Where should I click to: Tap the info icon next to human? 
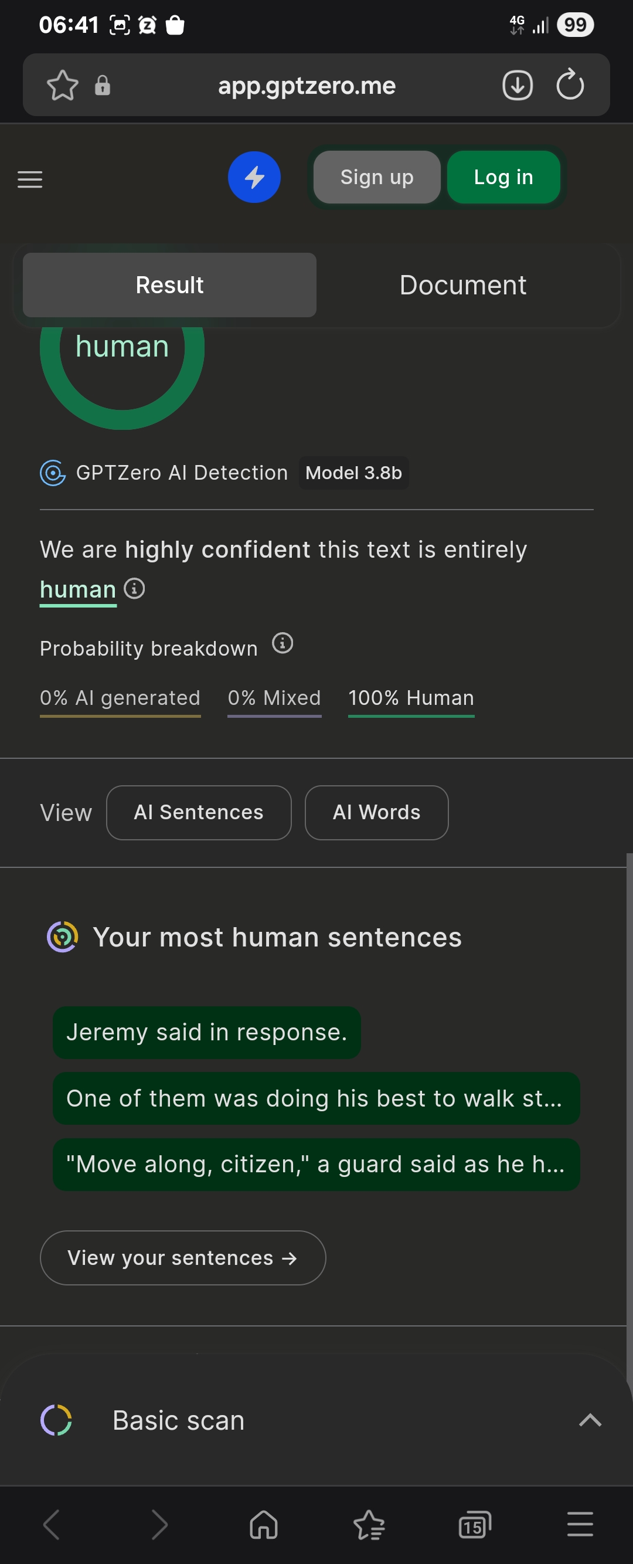135,588
